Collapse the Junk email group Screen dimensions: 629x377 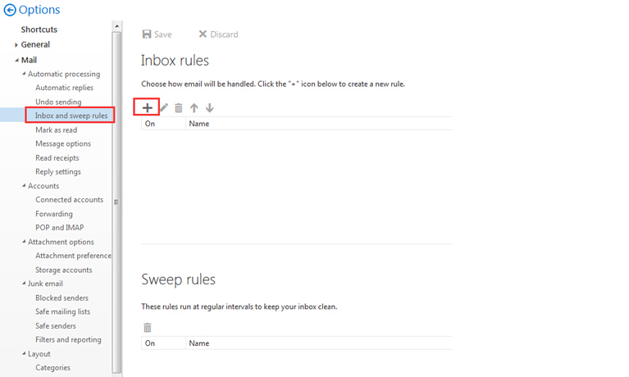(x=24, y=283)
